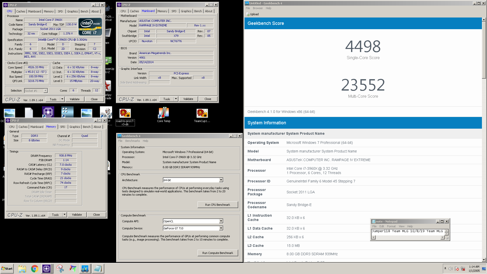Click the Help menu in Notepad
Image resolution: width=487 pixels, height=274 pixels.
pos(410,226)
